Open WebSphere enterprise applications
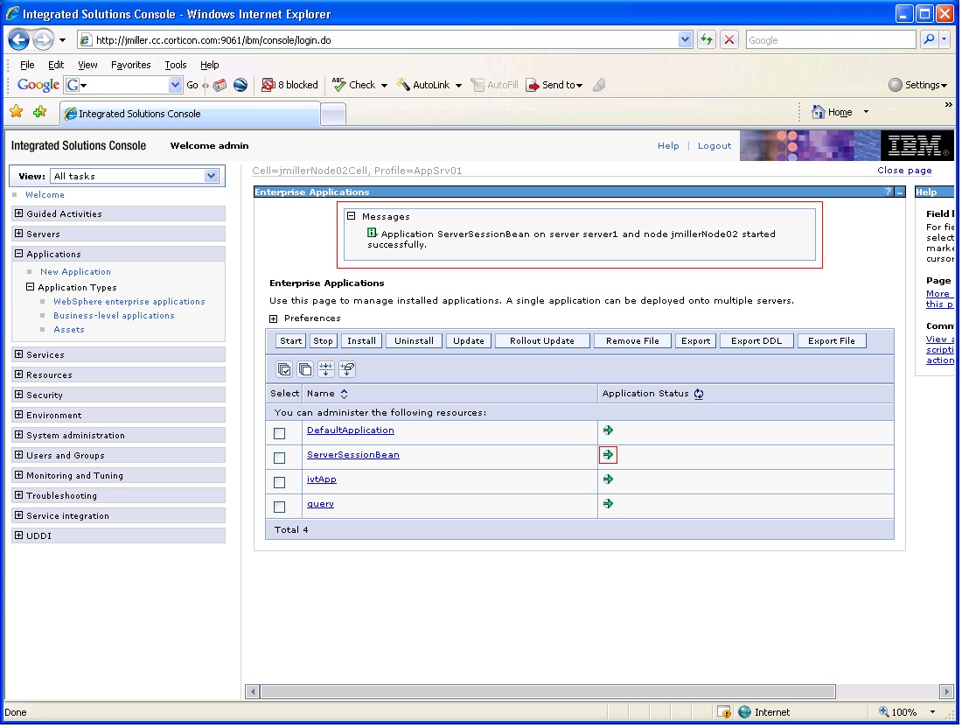Viewport: 962px width, 728px height. tap(129, 302)
